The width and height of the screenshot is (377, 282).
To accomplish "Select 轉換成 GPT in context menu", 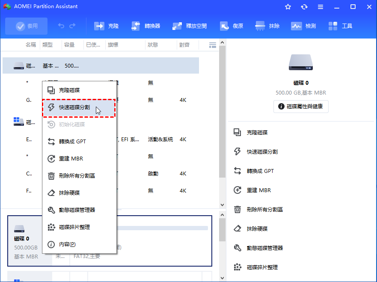I will [79, 141].
